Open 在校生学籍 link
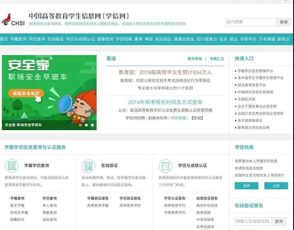This screenshot has width=294, height=230. [19, 212]
